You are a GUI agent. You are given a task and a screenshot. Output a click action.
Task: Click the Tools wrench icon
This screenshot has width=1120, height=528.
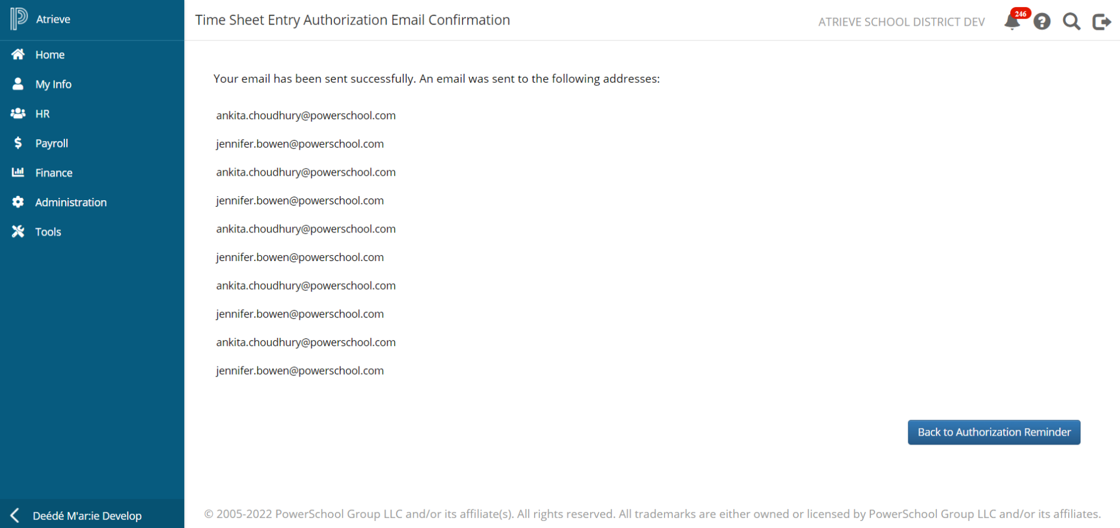(x=18, y=231)
